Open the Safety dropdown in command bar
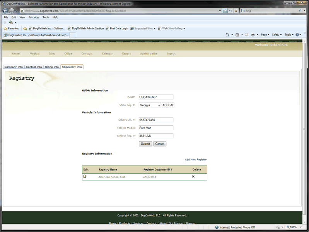309x232 pixels. 277,35
